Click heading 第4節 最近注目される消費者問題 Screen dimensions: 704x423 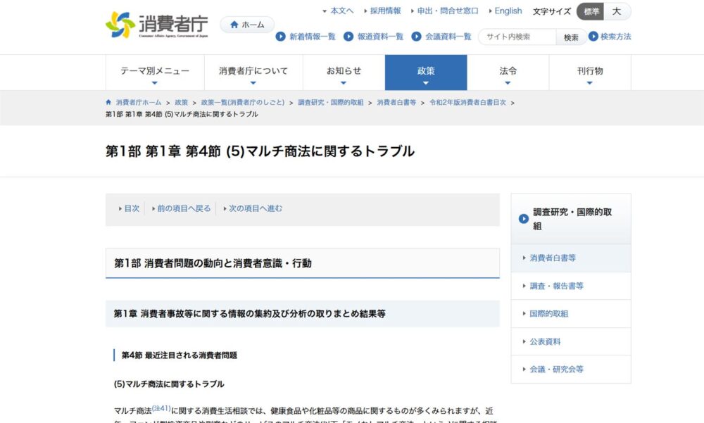coord(179,355)
